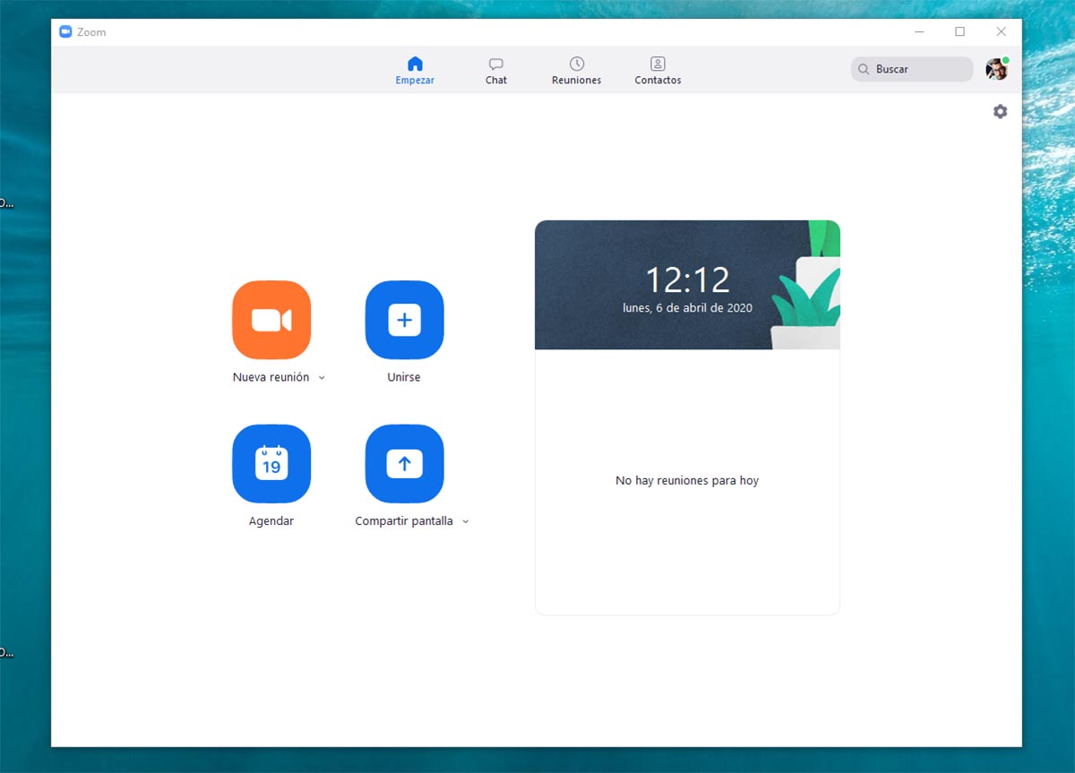This screenshot has height=773, width=1075.
Task: Start a new meeting with the orange camera icon
Action: [x=271, y=320]
